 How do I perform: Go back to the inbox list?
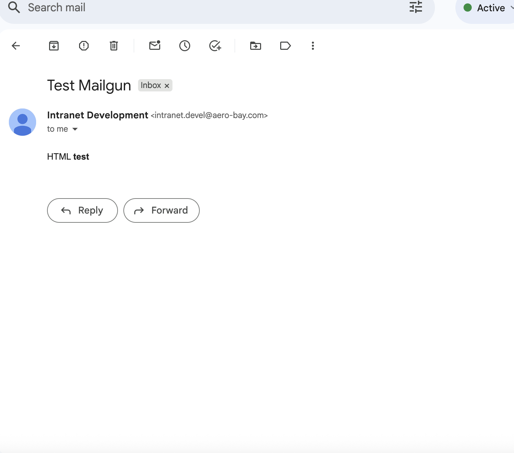point(16,46)
